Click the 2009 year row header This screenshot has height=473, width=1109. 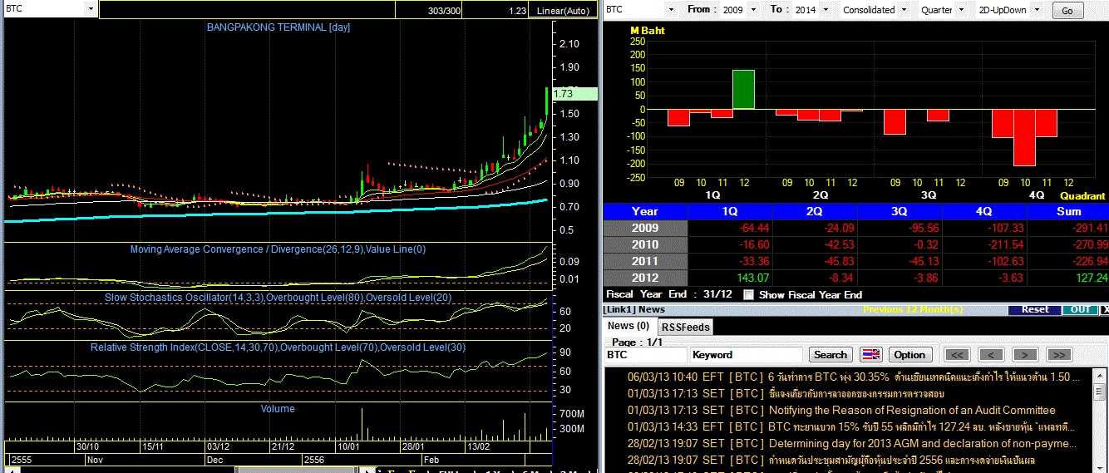[645, 228]
